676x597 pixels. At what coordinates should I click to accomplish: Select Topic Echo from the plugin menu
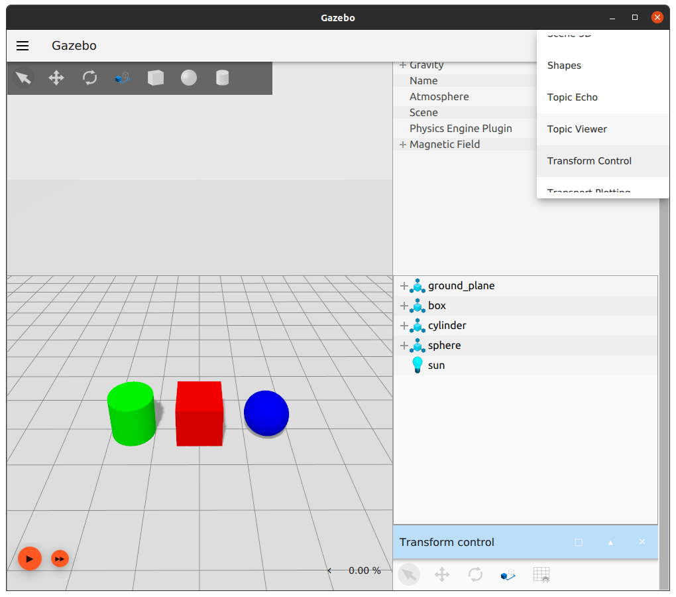click(602, 98)
